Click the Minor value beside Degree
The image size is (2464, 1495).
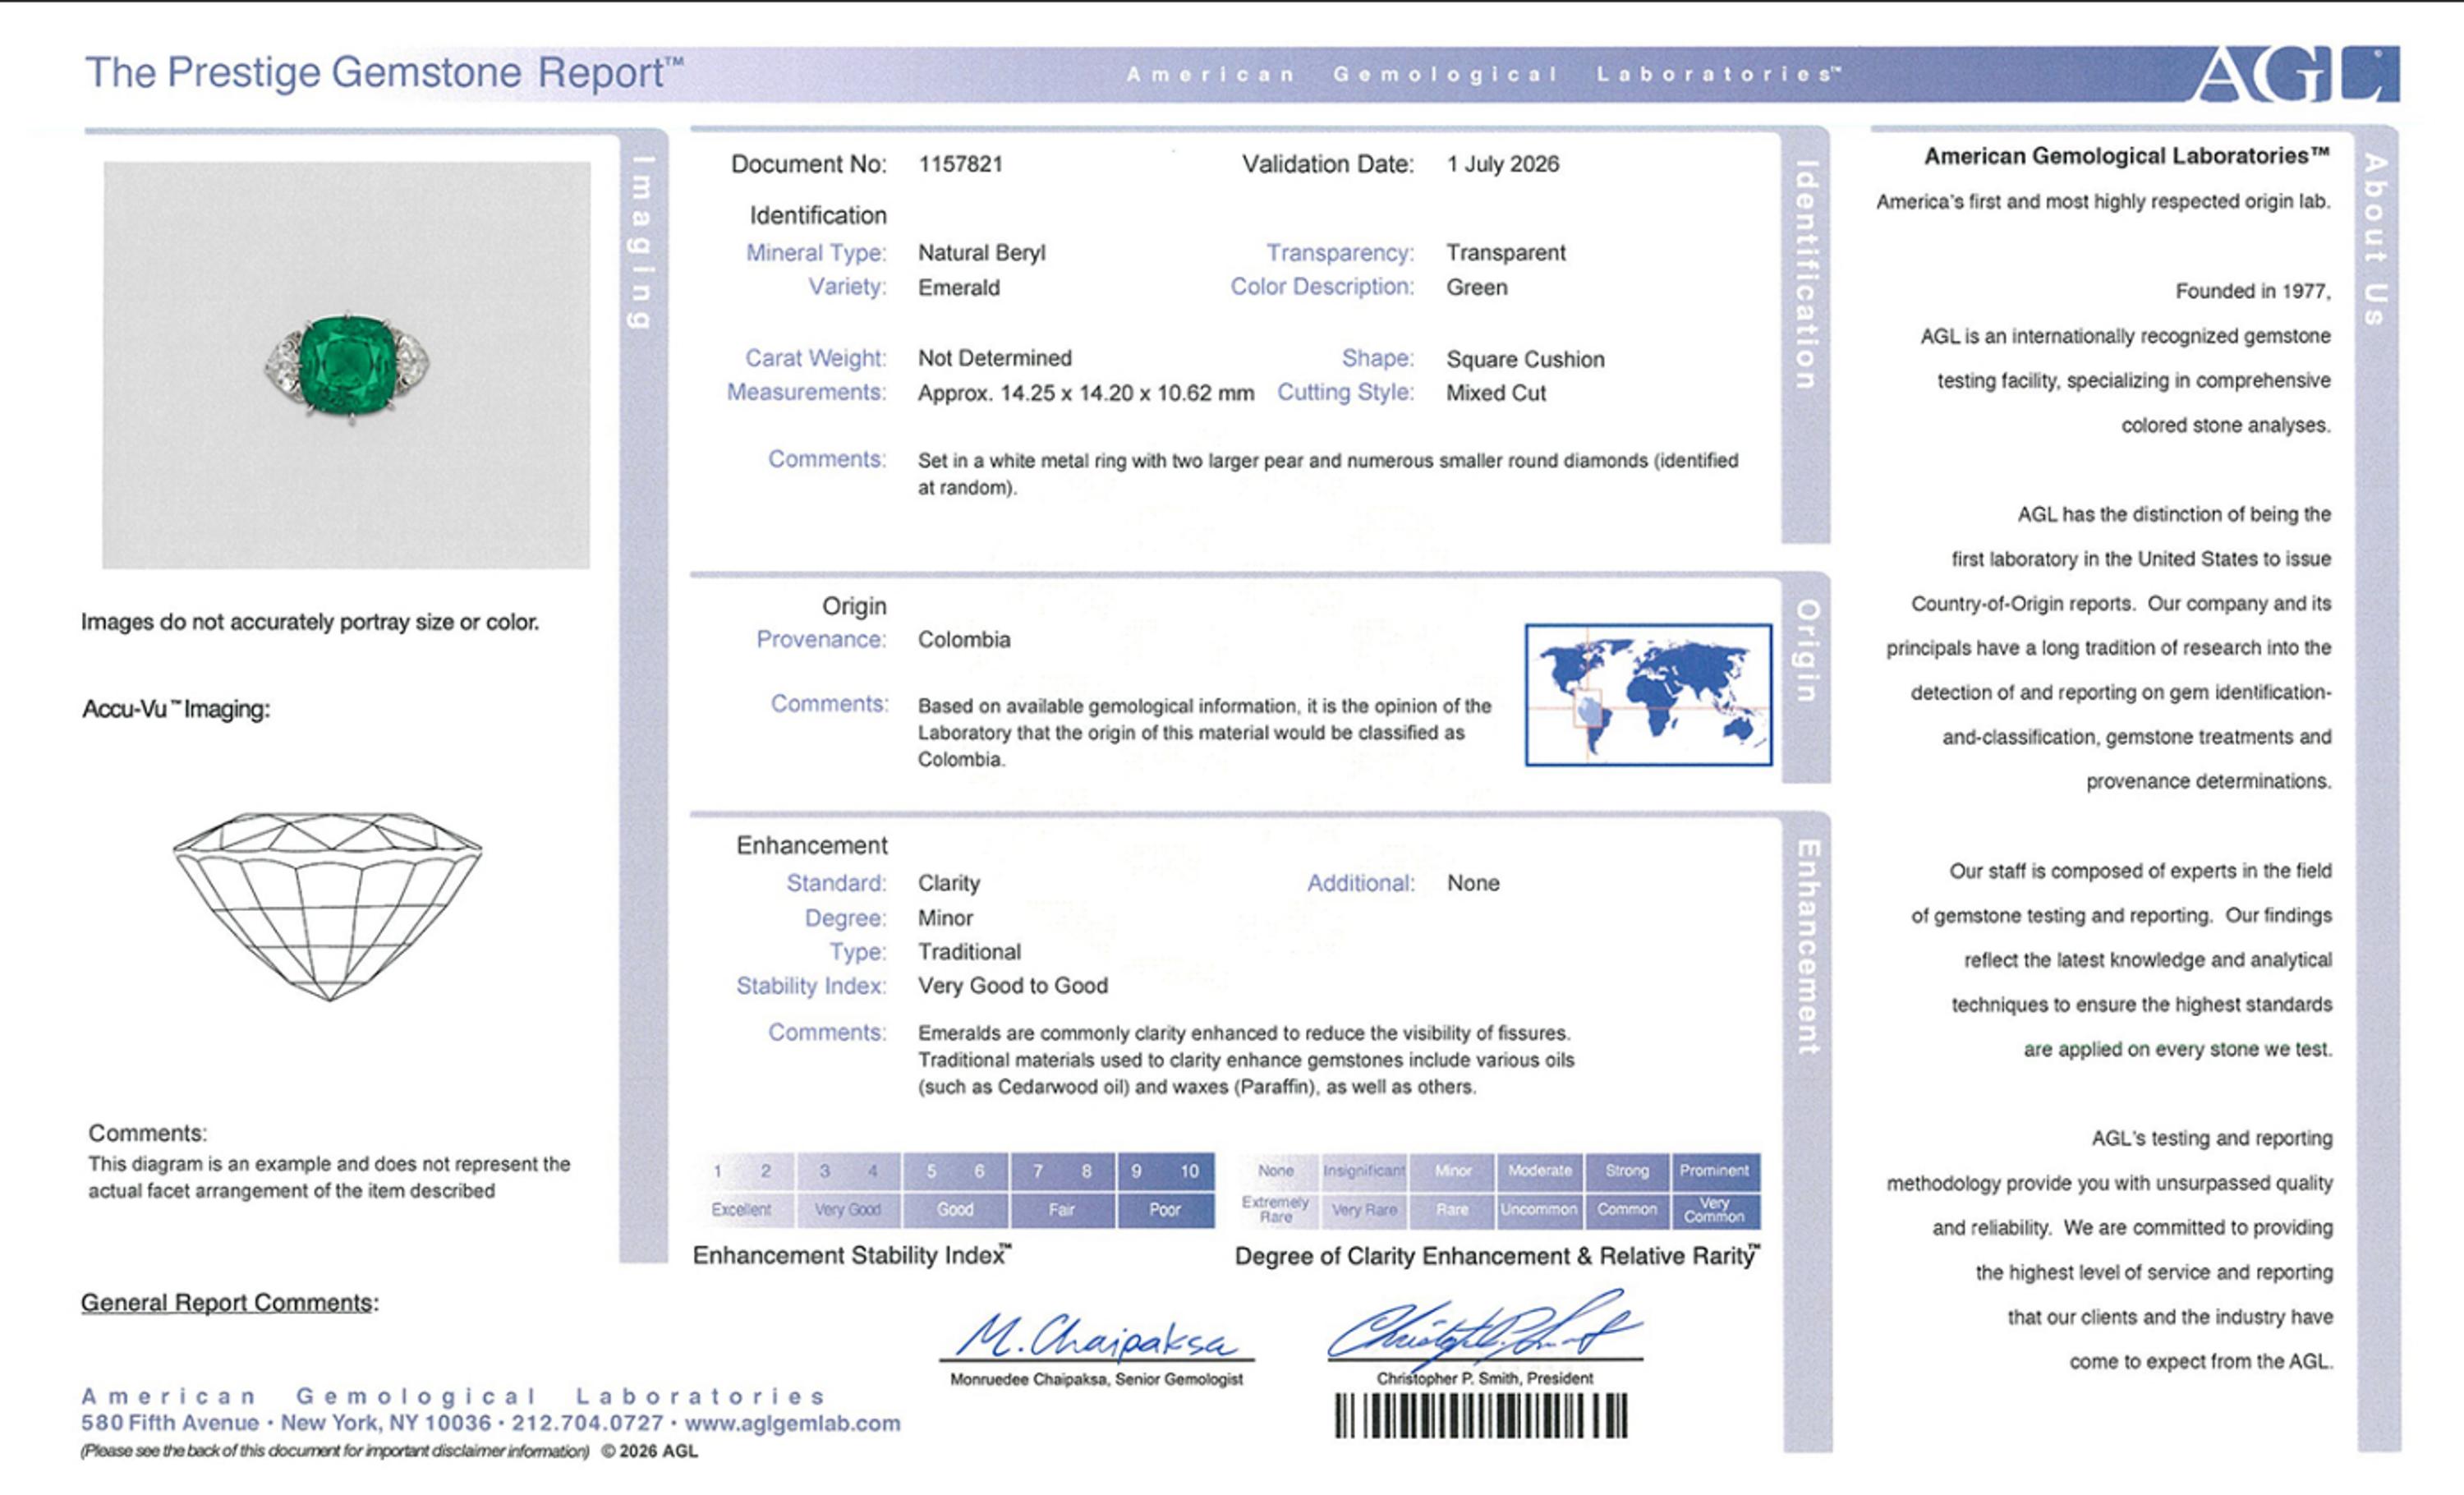click(944, 918)
